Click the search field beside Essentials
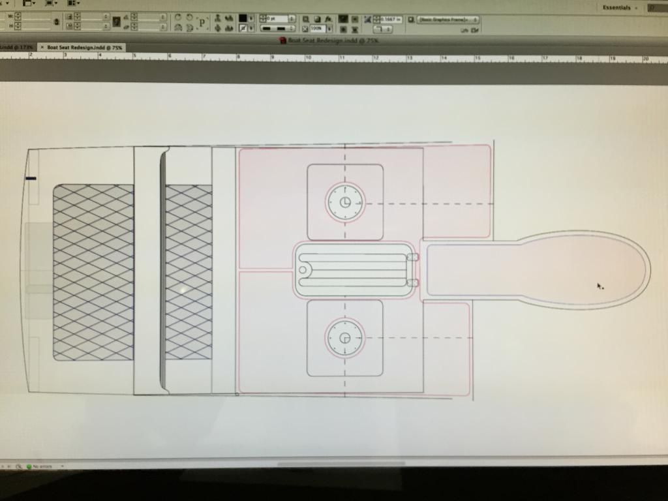The image size is (668, 501). (x=657, y=8)
